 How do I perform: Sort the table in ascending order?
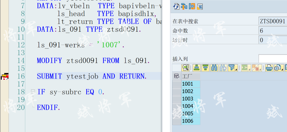tap(197, 68)
